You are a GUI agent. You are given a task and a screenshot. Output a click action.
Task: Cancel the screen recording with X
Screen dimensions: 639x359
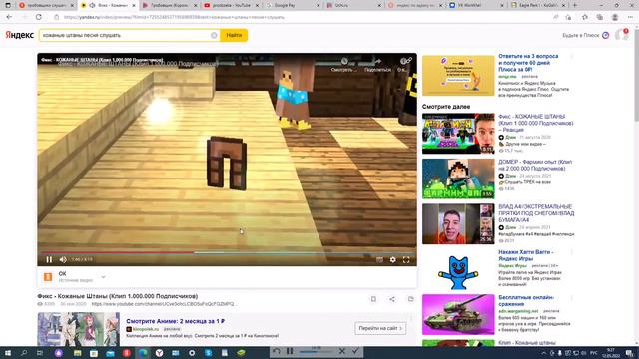342,351
